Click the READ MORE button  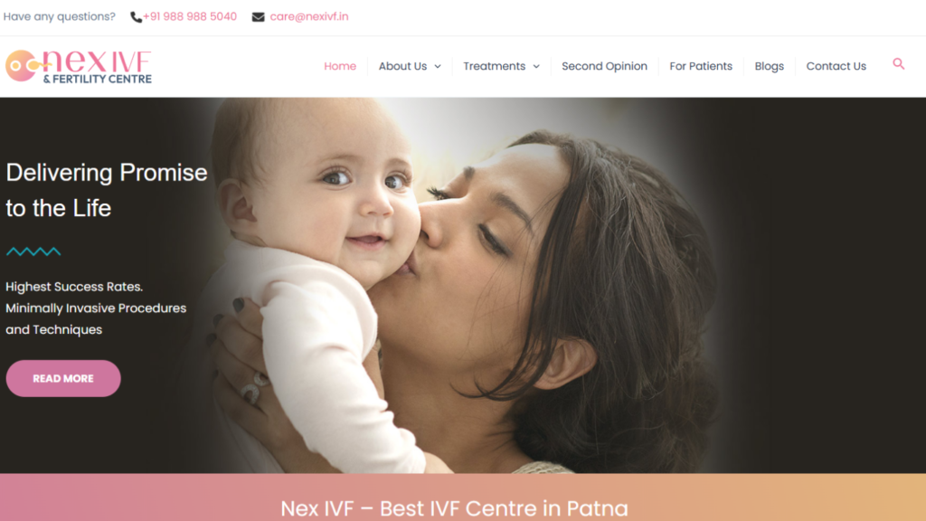coord(63,378)
